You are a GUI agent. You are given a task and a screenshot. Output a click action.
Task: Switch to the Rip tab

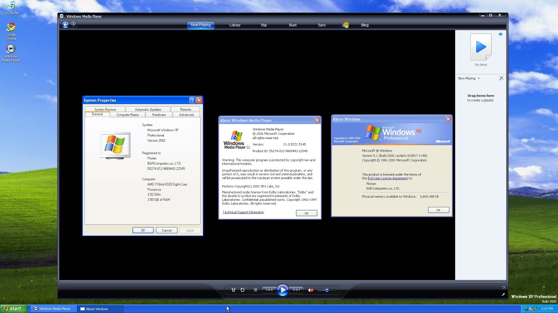tap(264, 25)
